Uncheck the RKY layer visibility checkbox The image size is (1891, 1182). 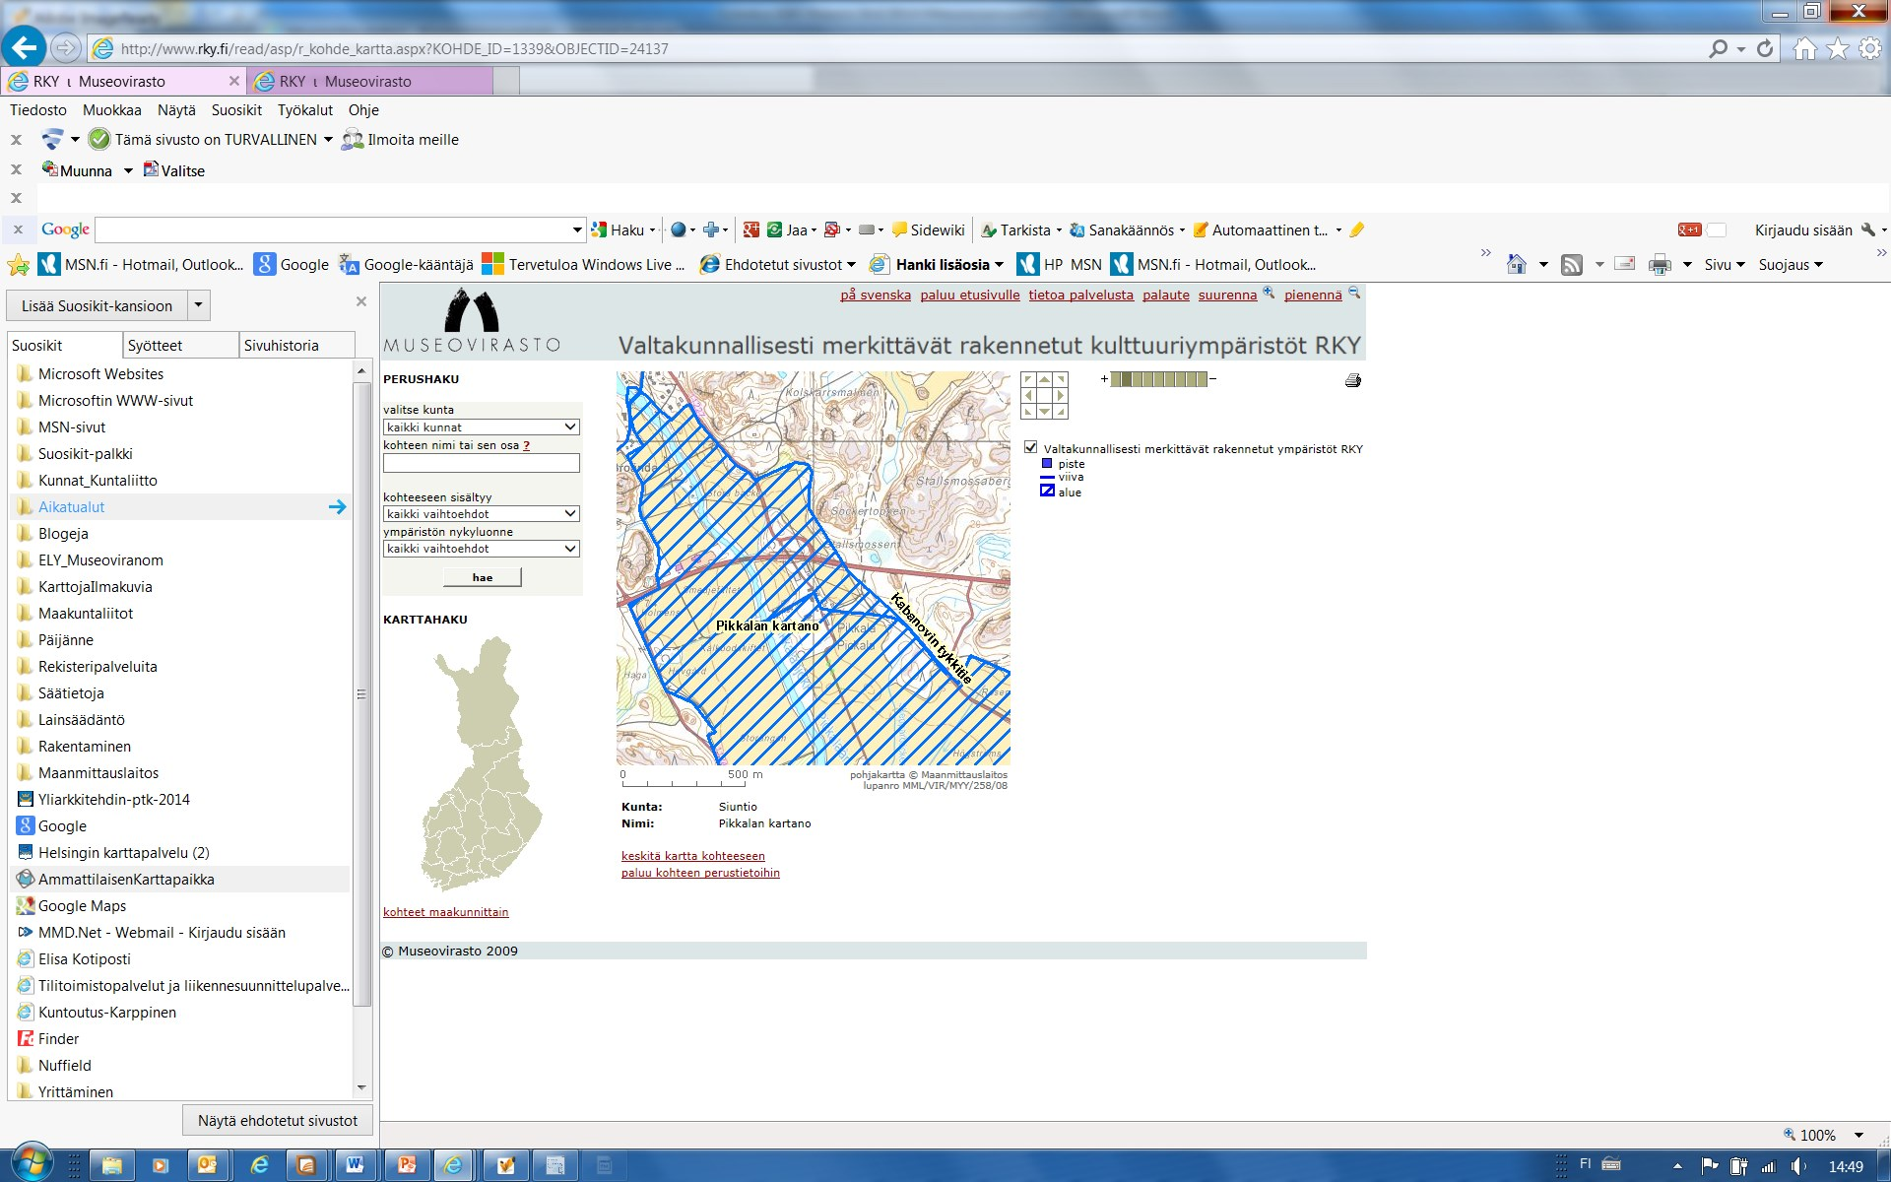click(x=1030, y=447)
